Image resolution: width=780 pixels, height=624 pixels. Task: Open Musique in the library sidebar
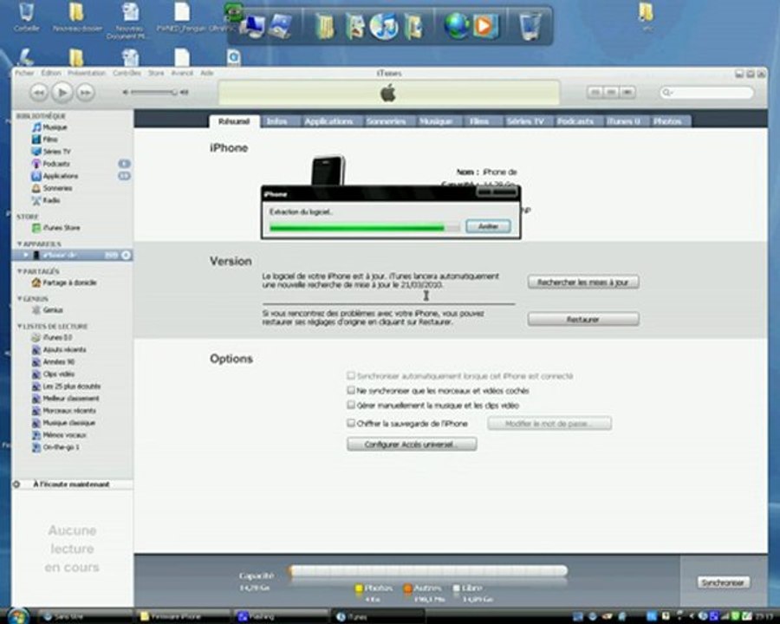[x=49, y=127]
